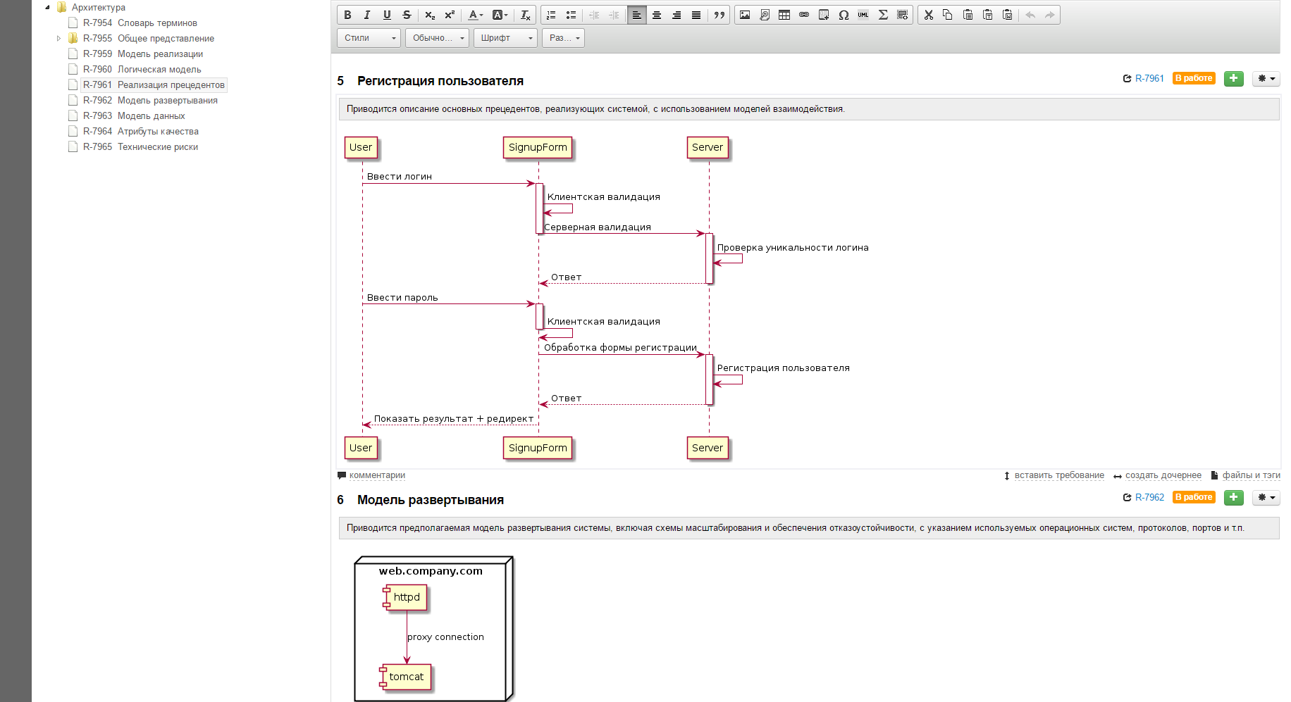Click the icon after the Sigma button
Viewport: 1291px width, 702px height.
[903, 15]
